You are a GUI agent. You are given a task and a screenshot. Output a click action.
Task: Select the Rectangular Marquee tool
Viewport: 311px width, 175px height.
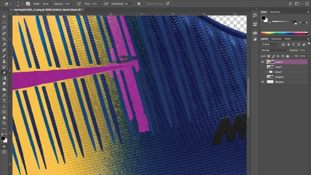pos(4,22)
